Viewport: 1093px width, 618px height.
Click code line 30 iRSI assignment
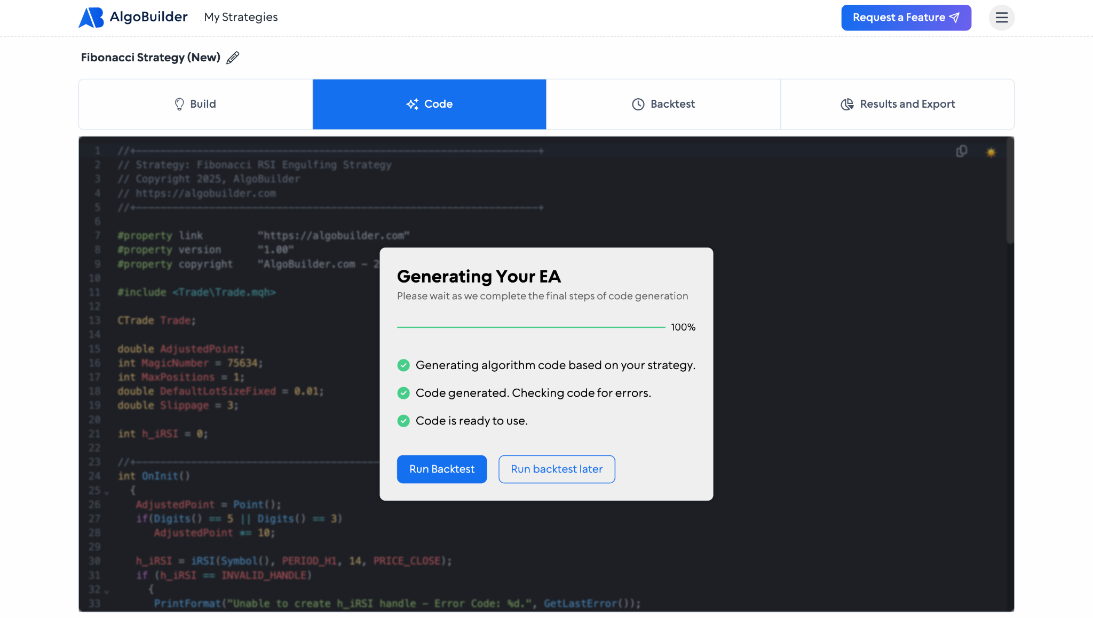pyautogui.click(x=294, y=561)
